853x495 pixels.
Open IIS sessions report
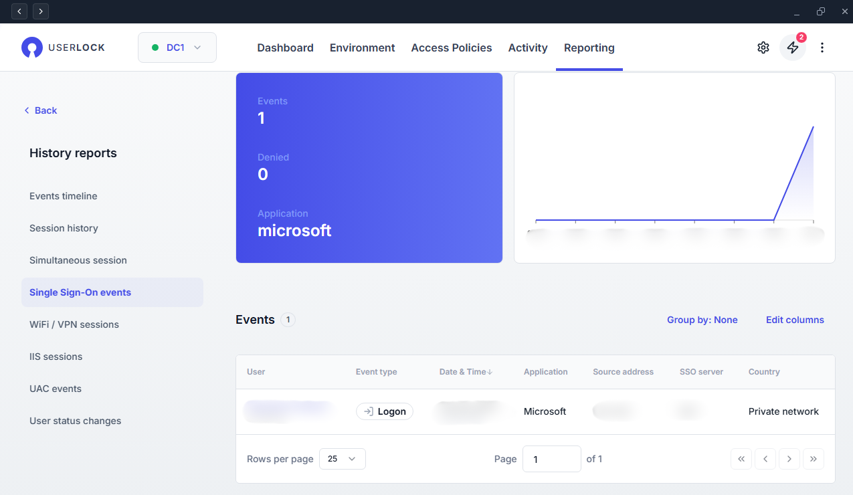click(56, 357)
